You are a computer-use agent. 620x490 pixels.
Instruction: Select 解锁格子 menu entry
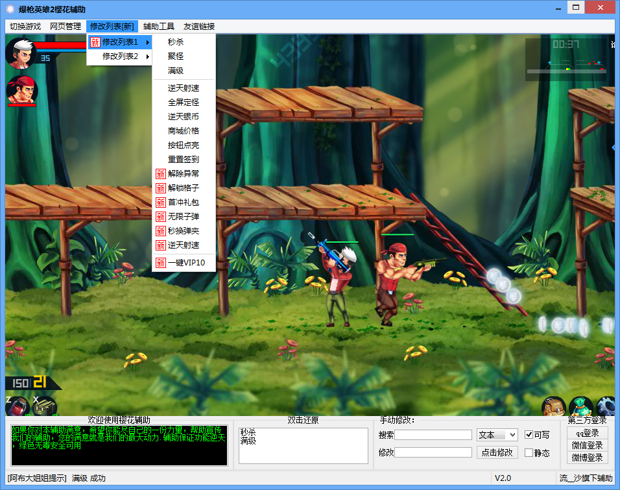184,188
